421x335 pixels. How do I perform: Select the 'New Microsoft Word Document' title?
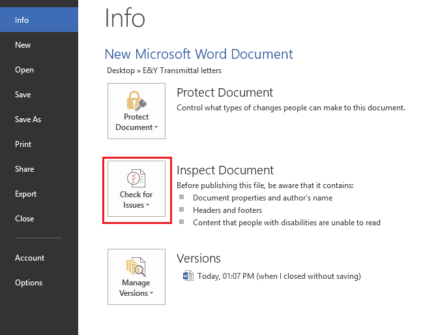tap(199, 54)
